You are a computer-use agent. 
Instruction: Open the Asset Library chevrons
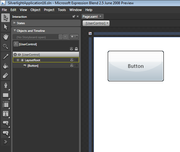click(5, 142)
